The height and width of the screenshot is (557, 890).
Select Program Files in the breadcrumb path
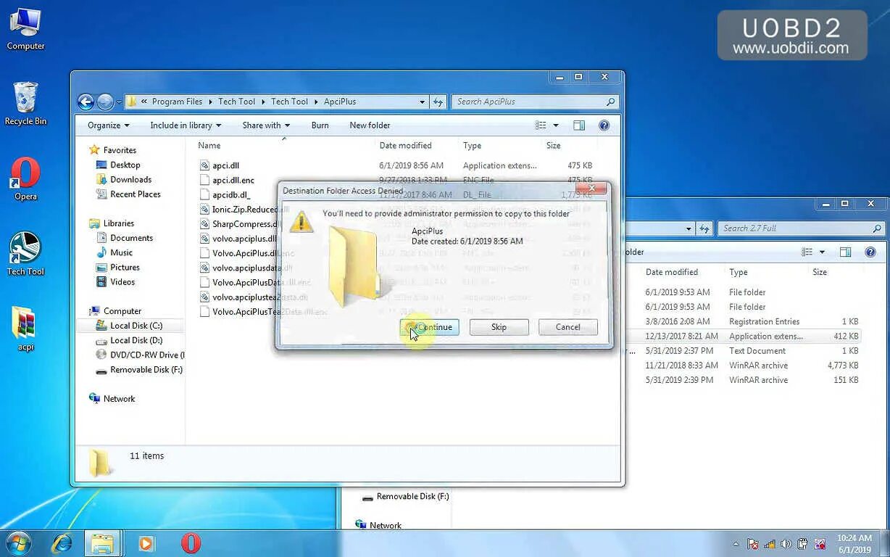click(x=177, y=102)
